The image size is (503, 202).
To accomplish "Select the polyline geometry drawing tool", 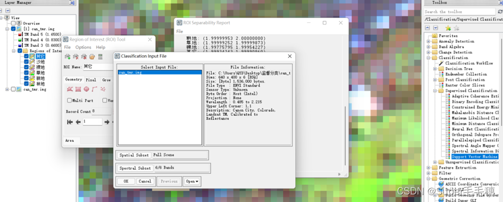I will click(x=94, y=90).
